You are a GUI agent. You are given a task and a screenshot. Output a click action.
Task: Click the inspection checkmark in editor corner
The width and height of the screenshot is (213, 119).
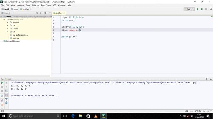(212, 16)
